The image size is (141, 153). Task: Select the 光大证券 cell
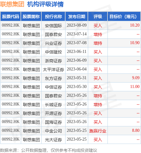[53, 140]
